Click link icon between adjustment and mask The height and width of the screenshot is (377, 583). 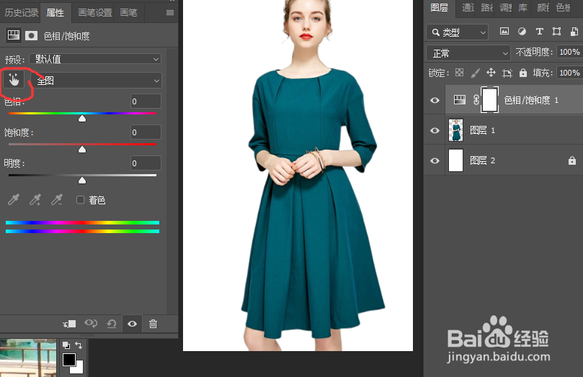pyautogui.click(x=476, y=100)
